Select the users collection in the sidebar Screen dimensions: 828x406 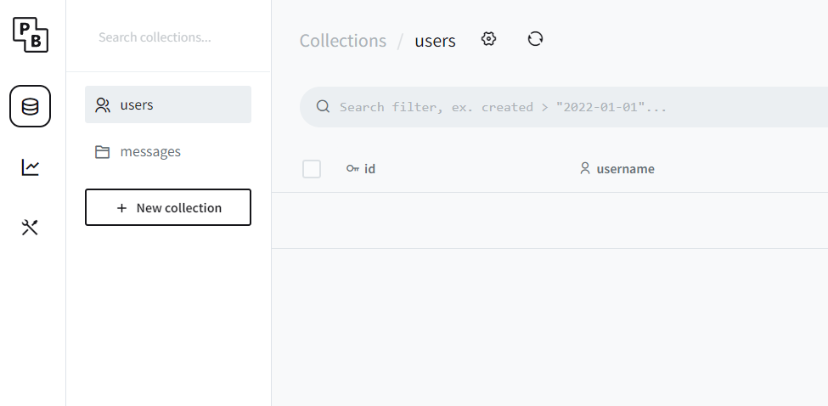(168, 104)
